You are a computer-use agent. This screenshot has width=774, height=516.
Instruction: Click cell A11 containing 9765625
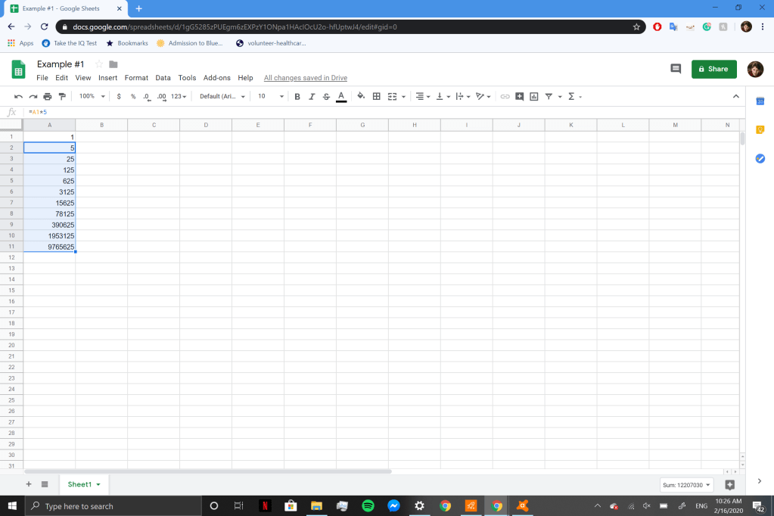coord(50,247)
